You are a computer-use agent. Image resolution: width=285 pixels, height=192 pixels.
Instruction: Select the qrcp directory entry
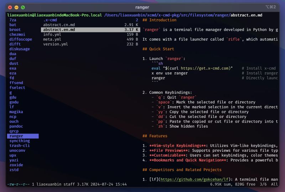pyautogui.click(x=14, y=131)
